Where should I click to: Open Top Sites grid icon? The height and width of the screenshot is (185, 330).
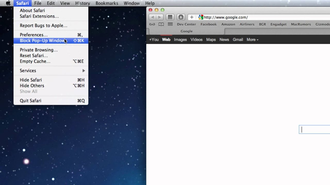(170, 24)
